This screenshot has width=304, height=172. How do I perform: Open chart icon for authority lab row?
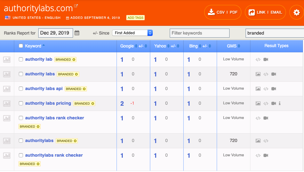(7, 60)
